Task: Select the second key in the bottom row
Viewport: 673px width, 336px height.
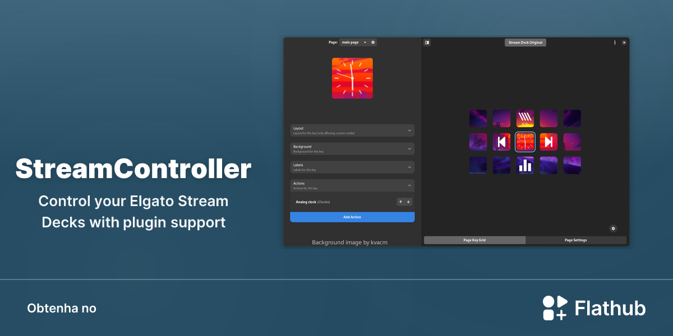Action: (501, 165)
